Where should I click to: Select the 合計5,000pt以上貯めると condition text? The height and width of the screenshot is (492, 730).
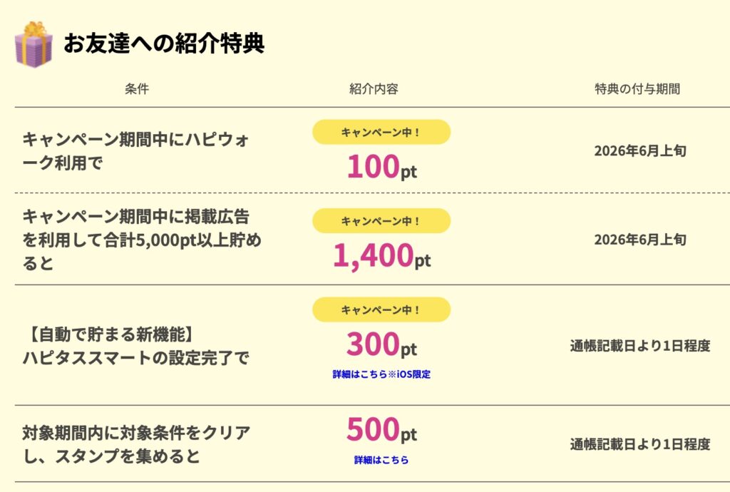[x=141, y=240]
